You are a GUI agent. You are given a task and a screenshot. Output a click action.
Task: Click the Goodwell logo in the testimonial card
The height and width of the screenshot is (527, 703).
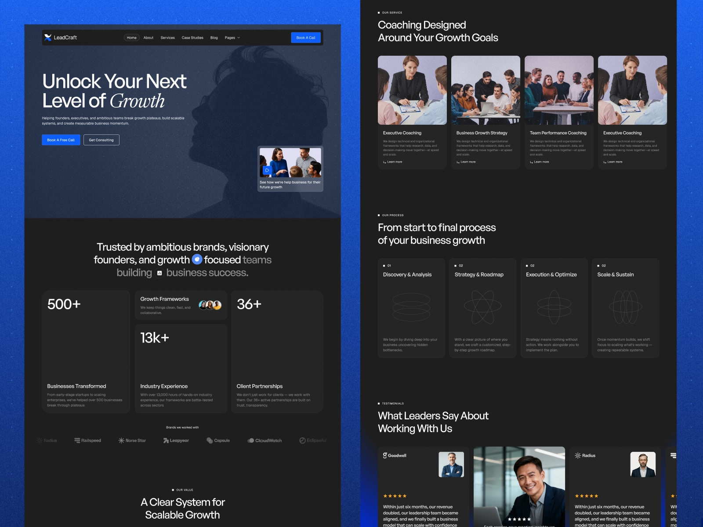[395, 455]
